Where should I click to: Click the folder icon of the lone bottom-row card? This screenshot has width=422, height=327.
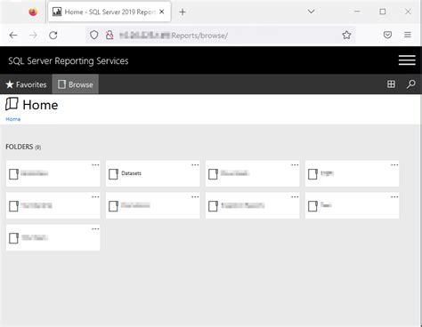click(13, 238)
